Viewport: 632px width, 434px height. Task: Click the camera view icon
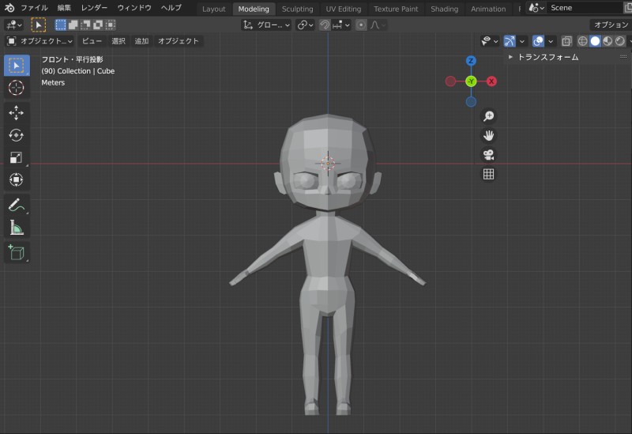point(488,155)
